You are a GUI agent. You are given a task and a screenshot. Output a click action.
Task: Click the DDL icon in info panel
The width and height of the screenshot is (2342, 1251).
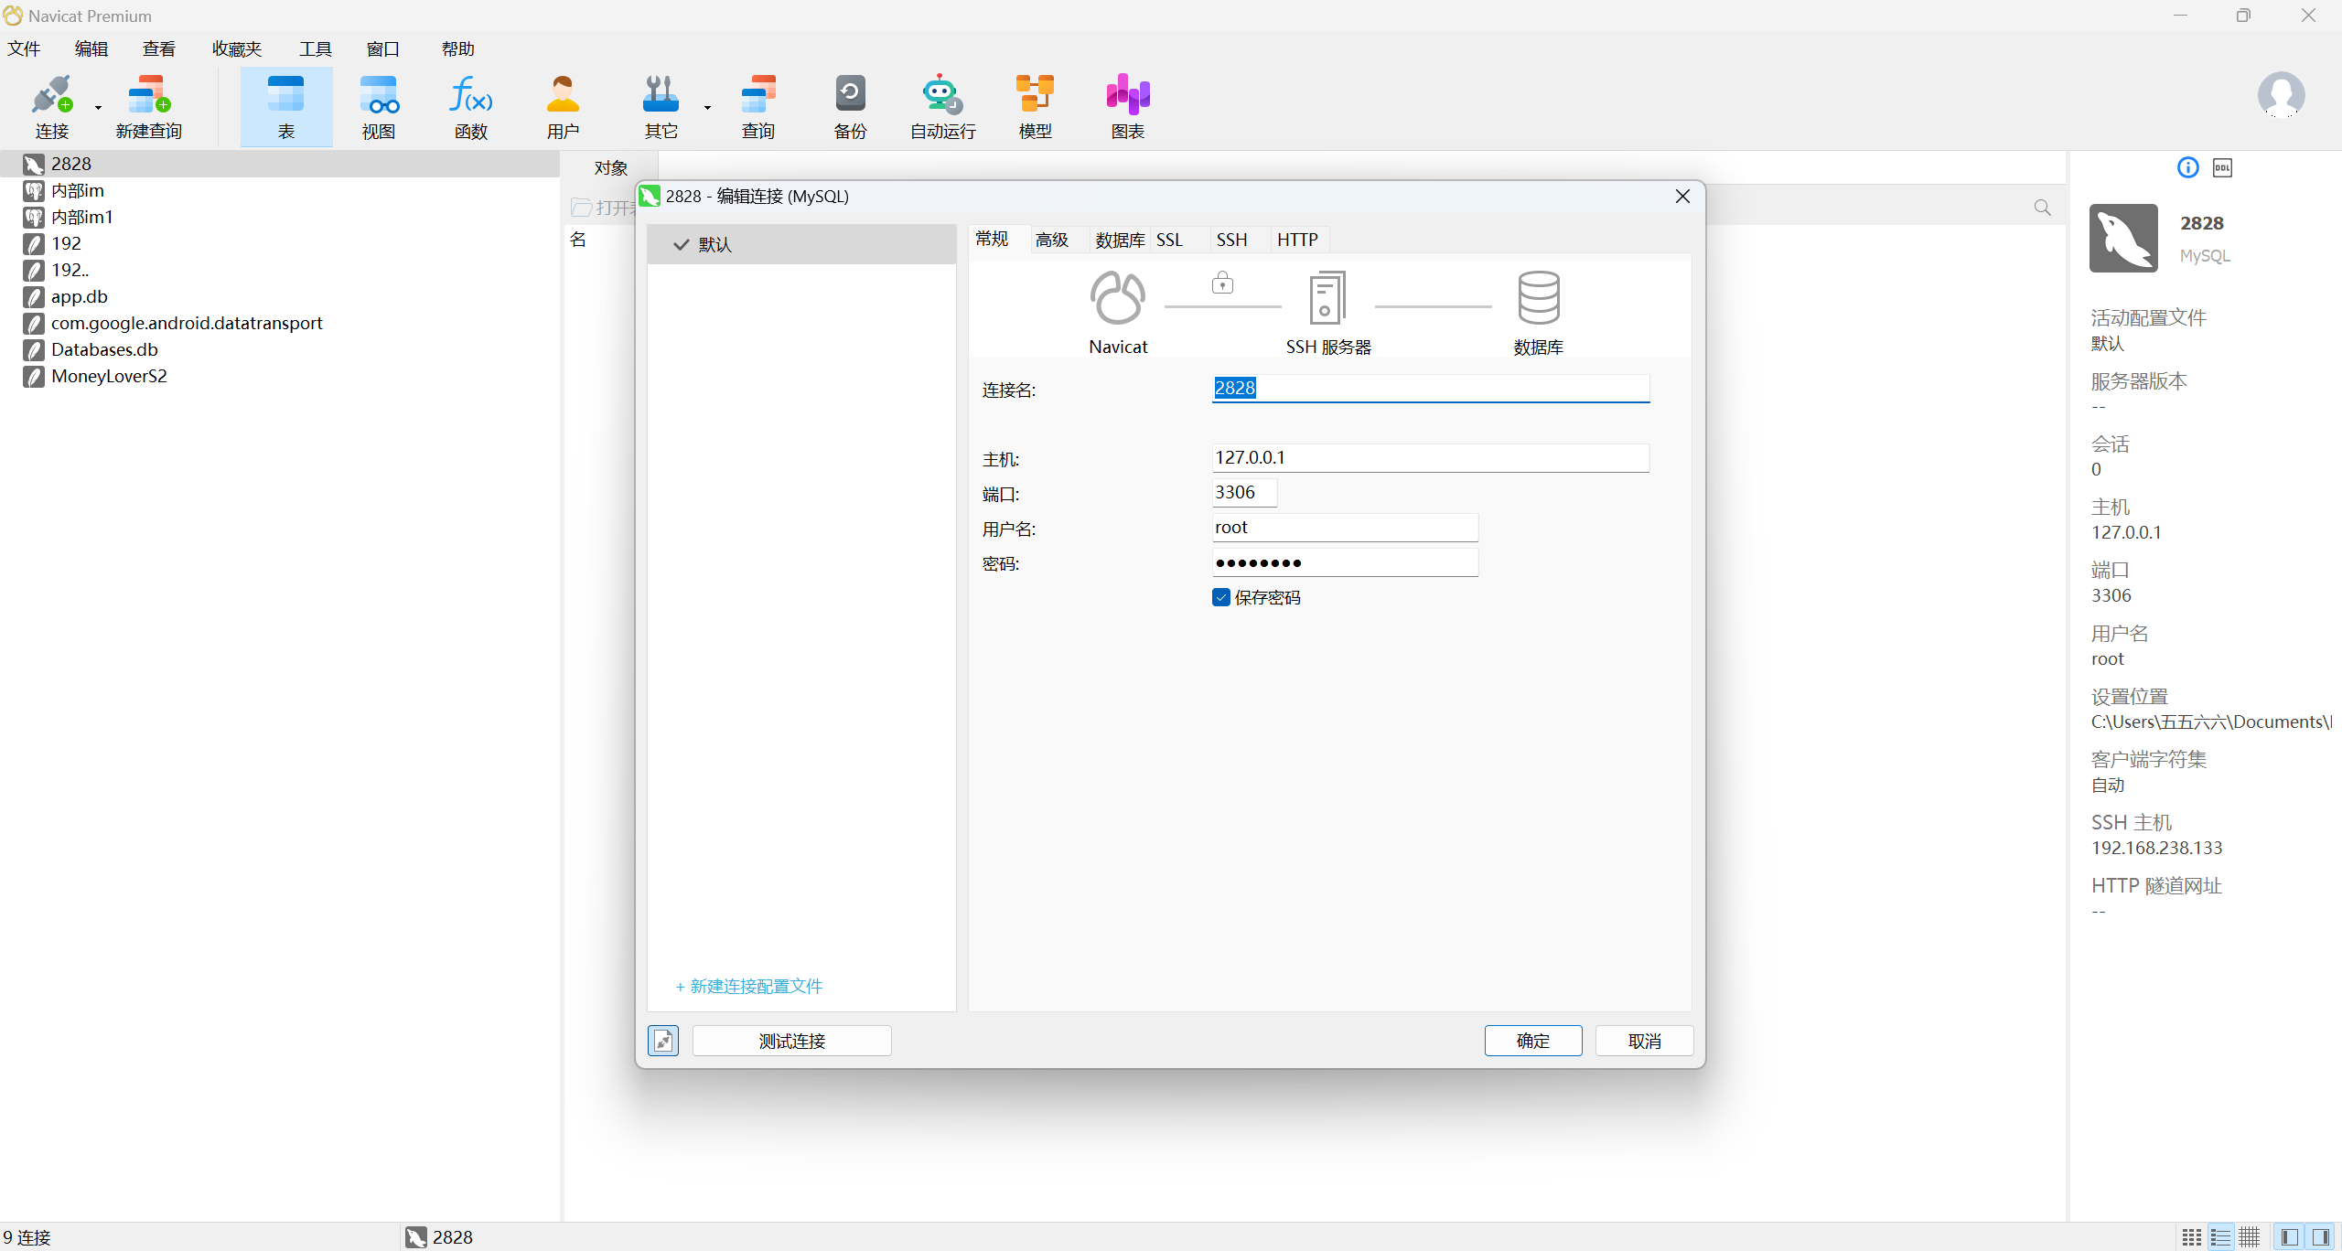click(2222, 167)
